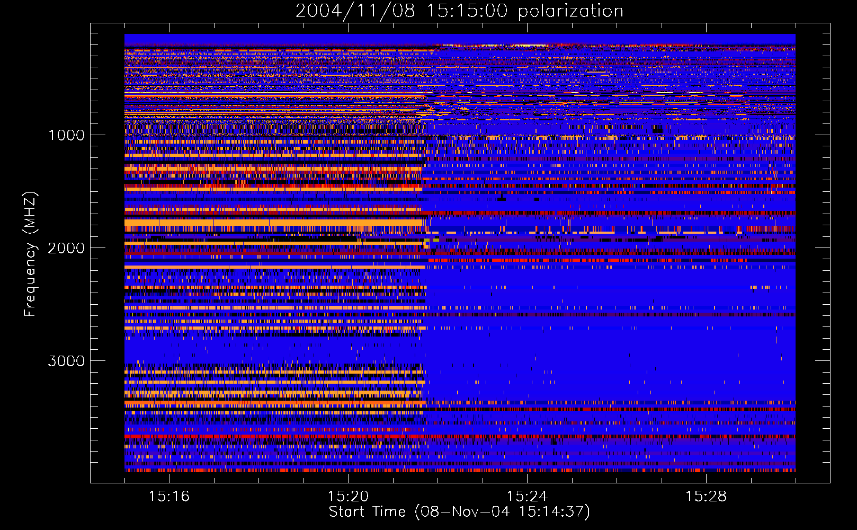
Task: Click the 3000 frequency tick label
Action: [x=66, y=361]
